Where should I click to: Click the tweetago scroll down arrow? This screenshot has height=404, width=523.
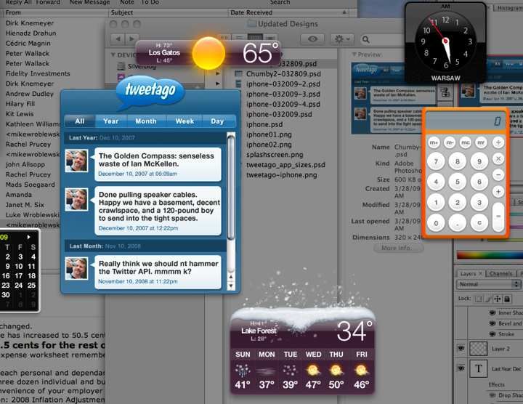230,286
